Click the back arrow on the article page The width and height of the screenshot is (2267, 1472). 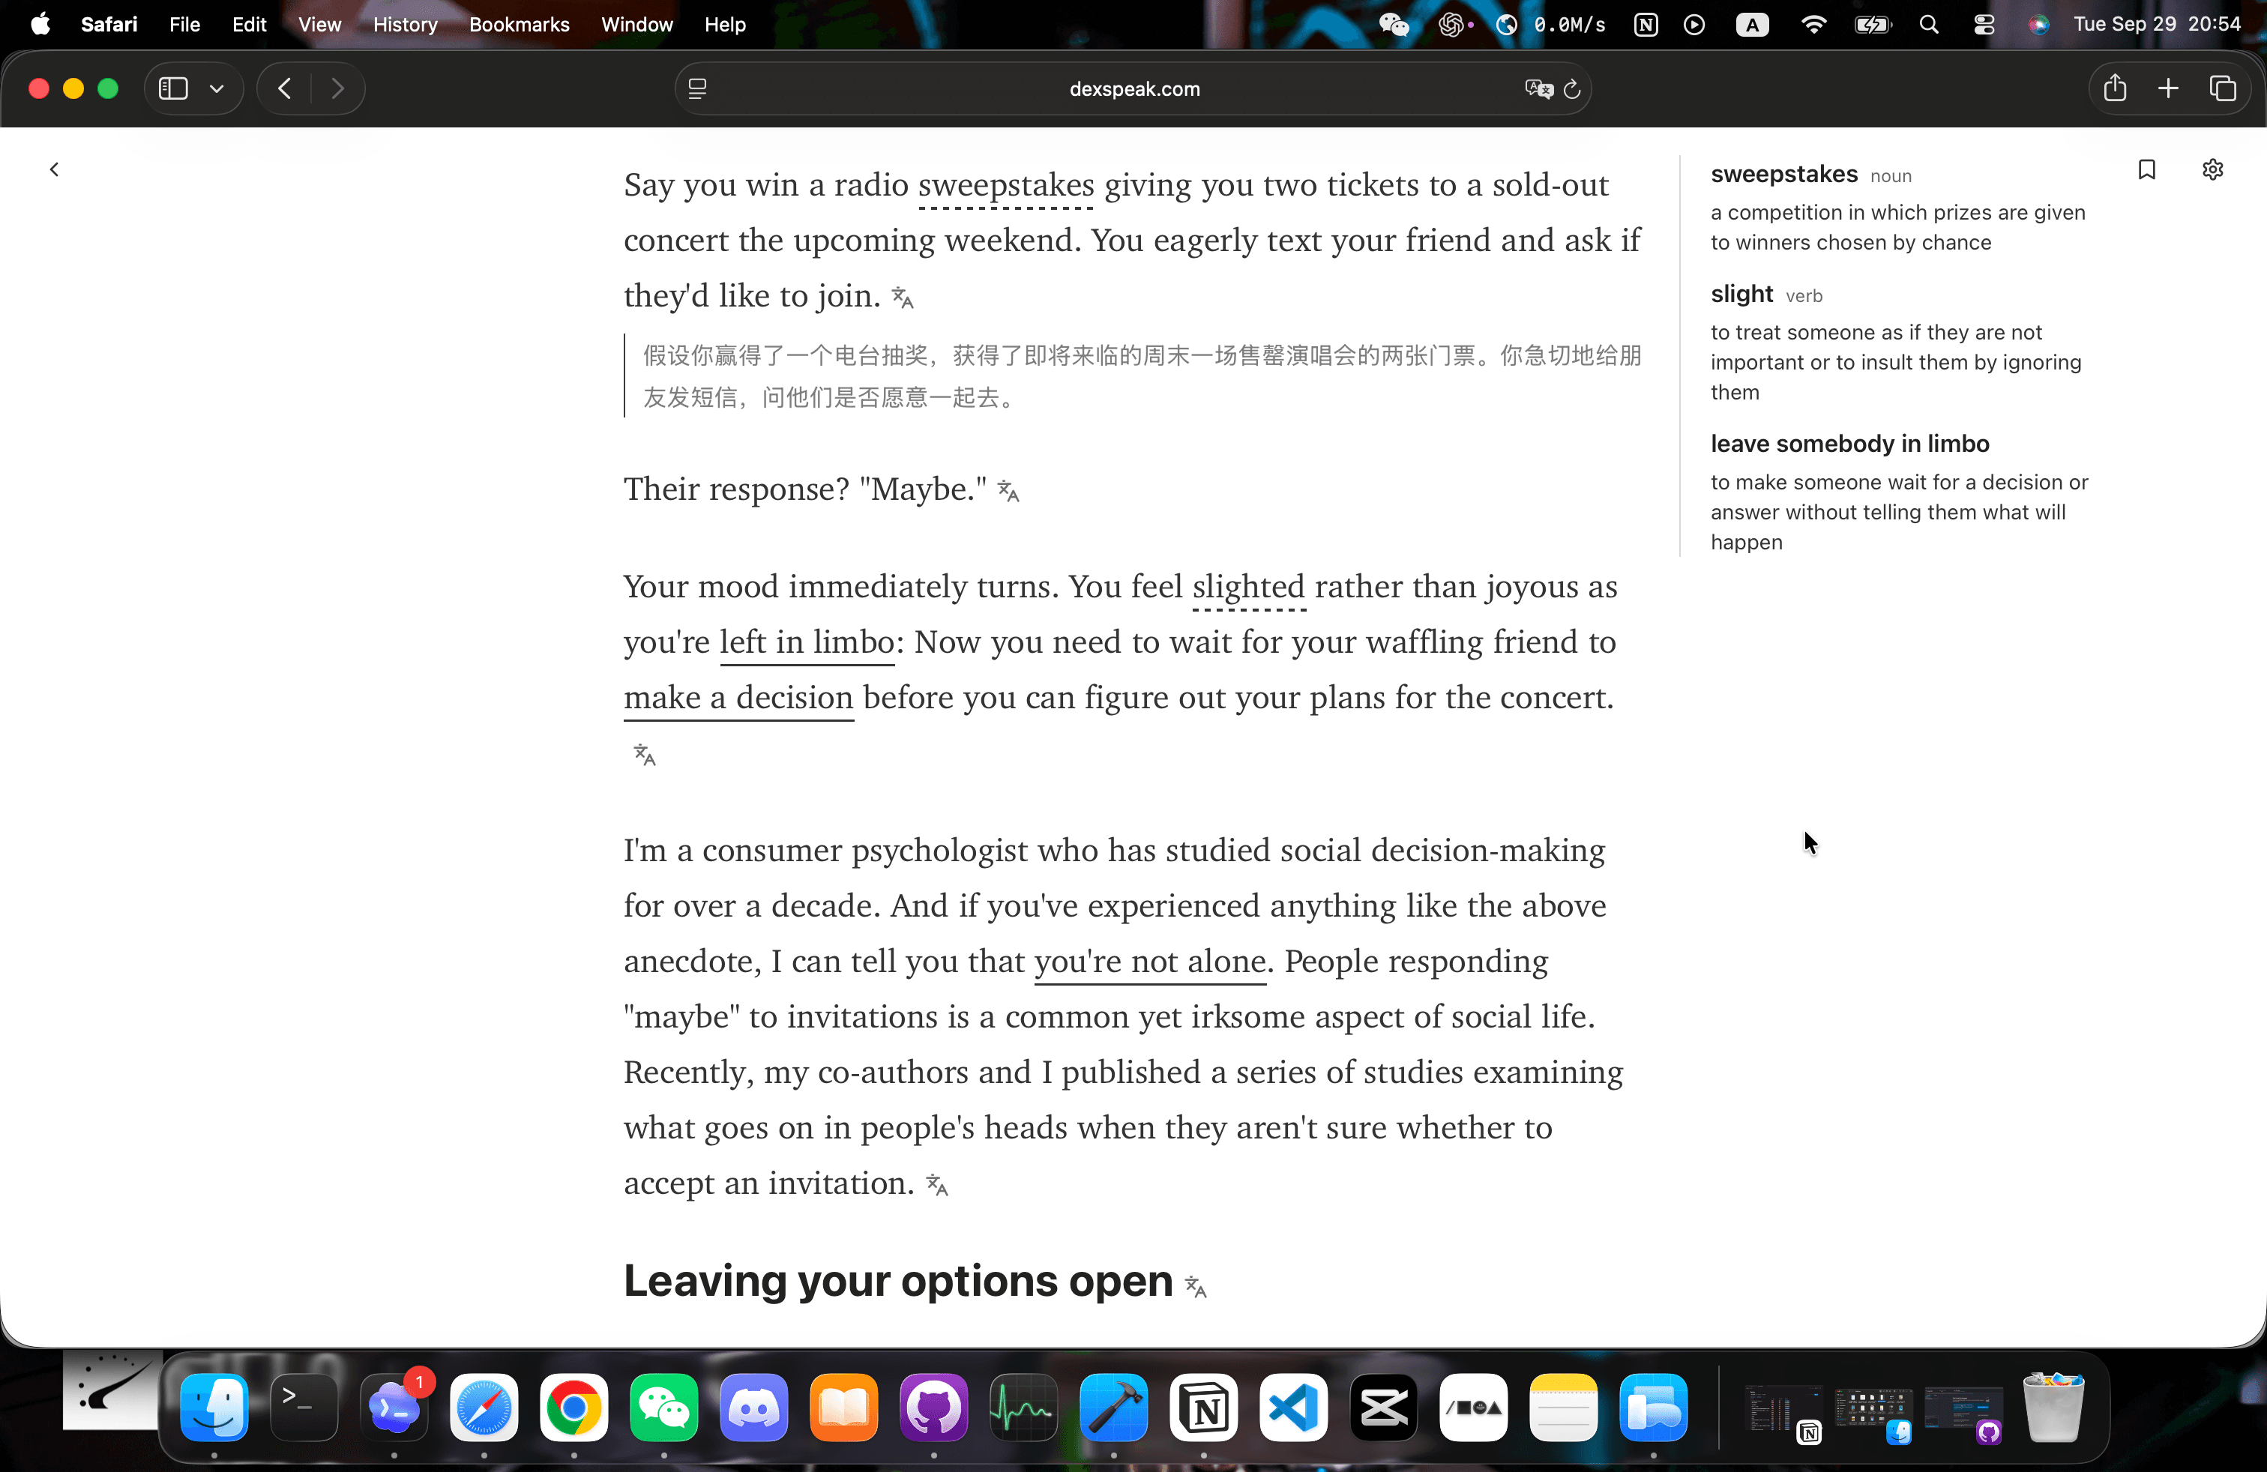(x=54, y=169)
